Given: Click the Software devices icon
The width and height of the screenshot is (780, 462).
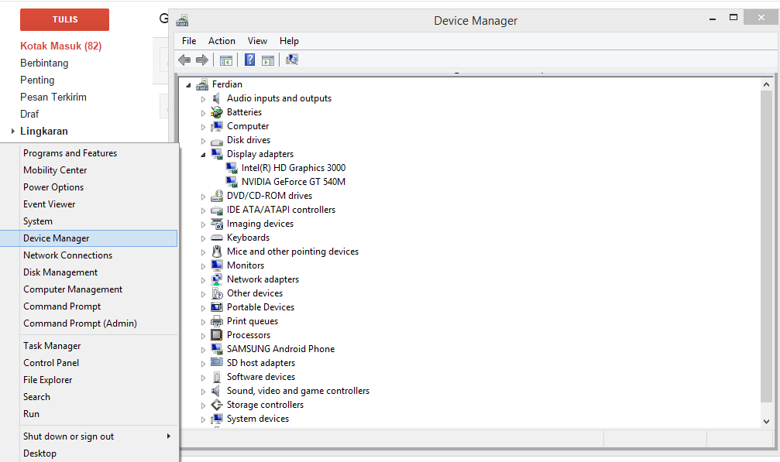Looking at the screenshot, I should [x=216, y=377].
